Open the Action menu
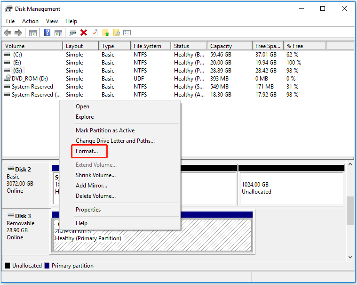This screenshot has width=357, height=285. coord(30,21)
